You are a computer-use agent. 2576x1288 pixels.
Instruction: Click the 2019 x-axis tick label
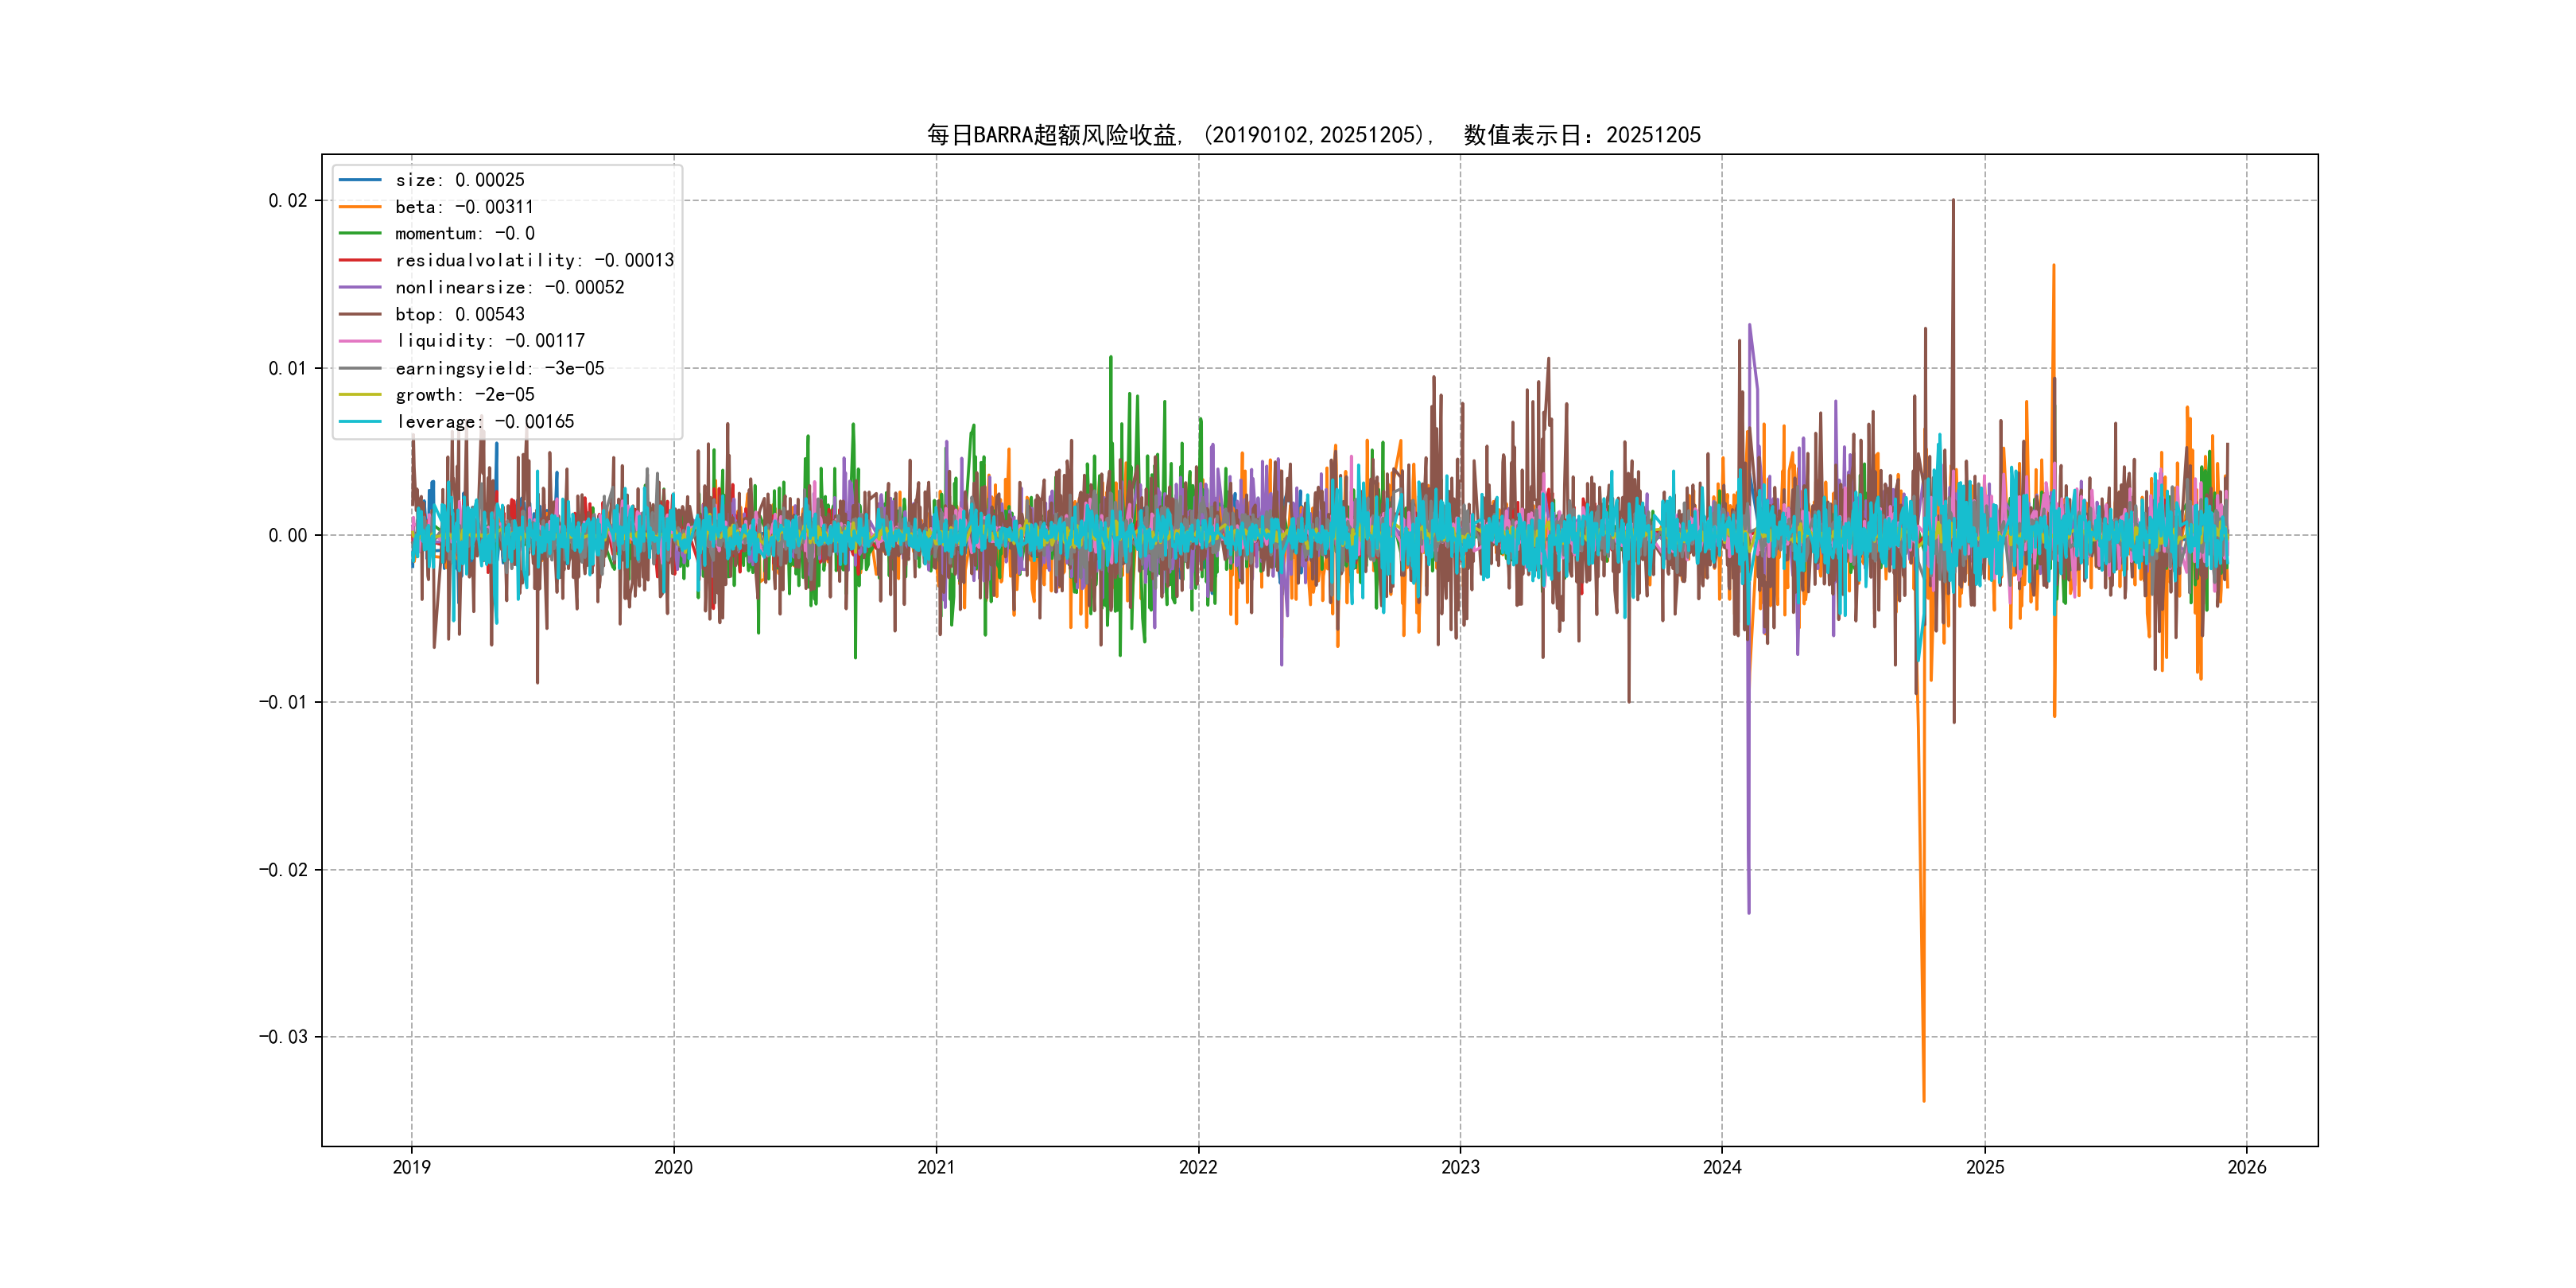point(411,1167)
